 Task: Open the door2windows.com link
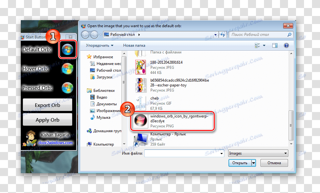(x=55, y=143)
